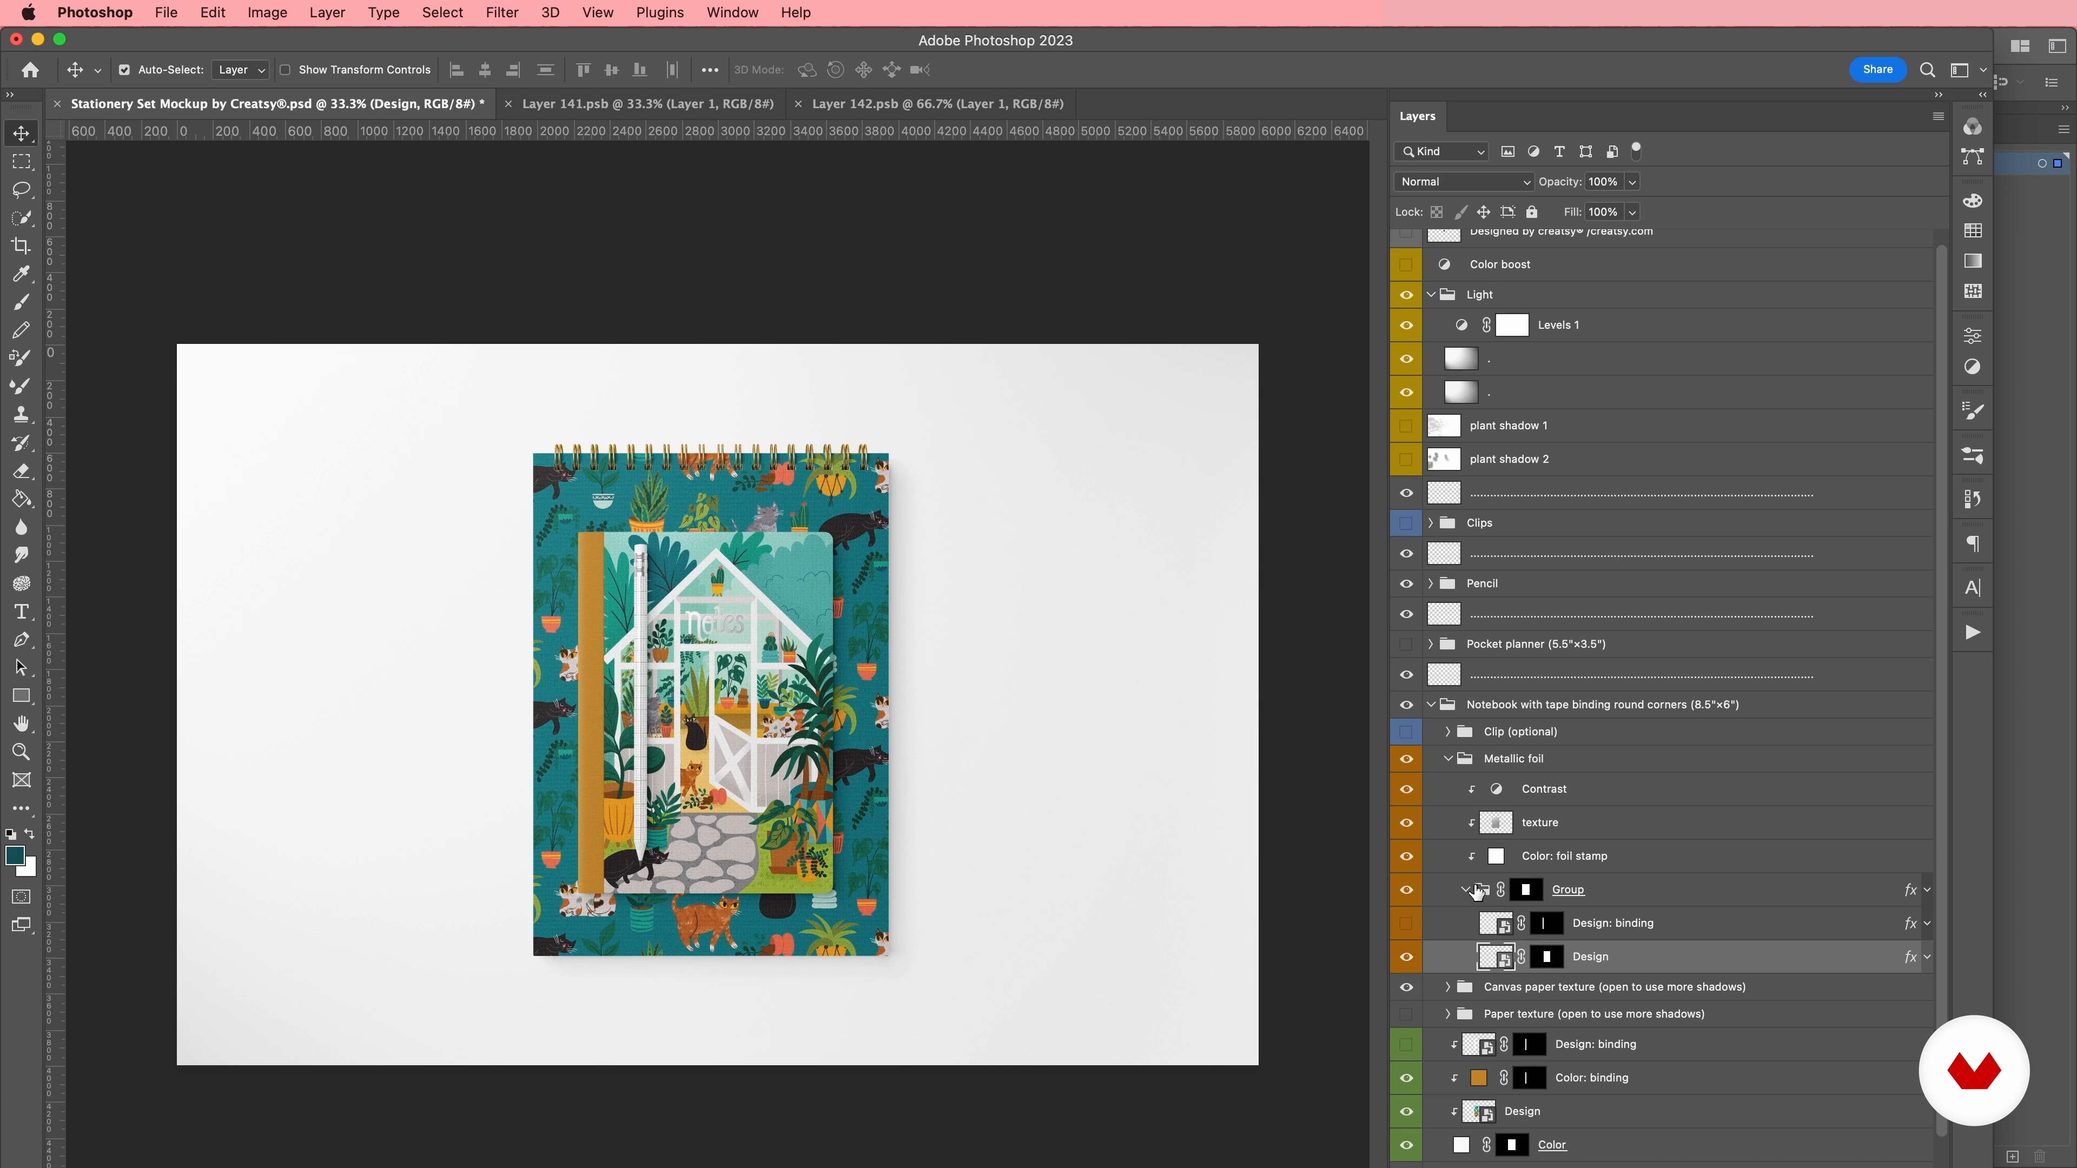The width and height of the screenshot is (2077, 1168).
Task: Select the Zoom tool
Action: coord(22,752)
